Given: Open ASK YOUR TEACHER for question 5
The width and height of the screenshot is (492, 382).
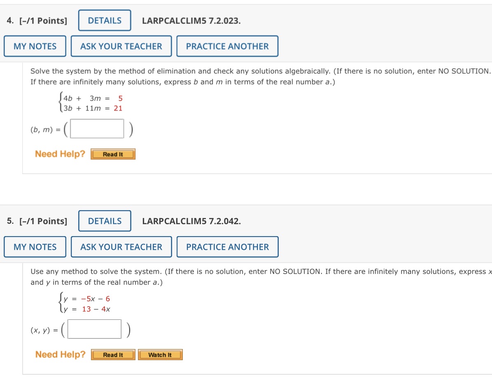Looking at the screenshot, I should coord(121,247).
